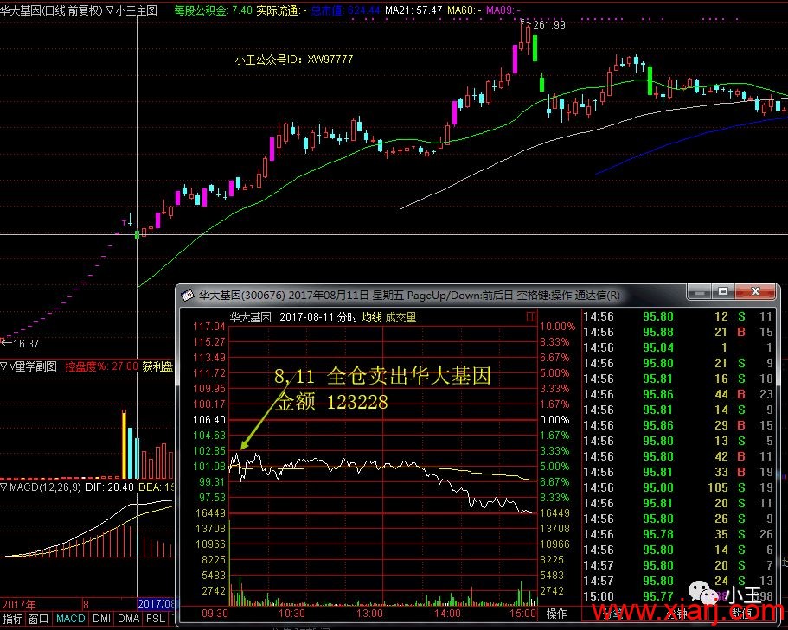
Task: Select the DMA indicator tab
Action: pos(129,619)
